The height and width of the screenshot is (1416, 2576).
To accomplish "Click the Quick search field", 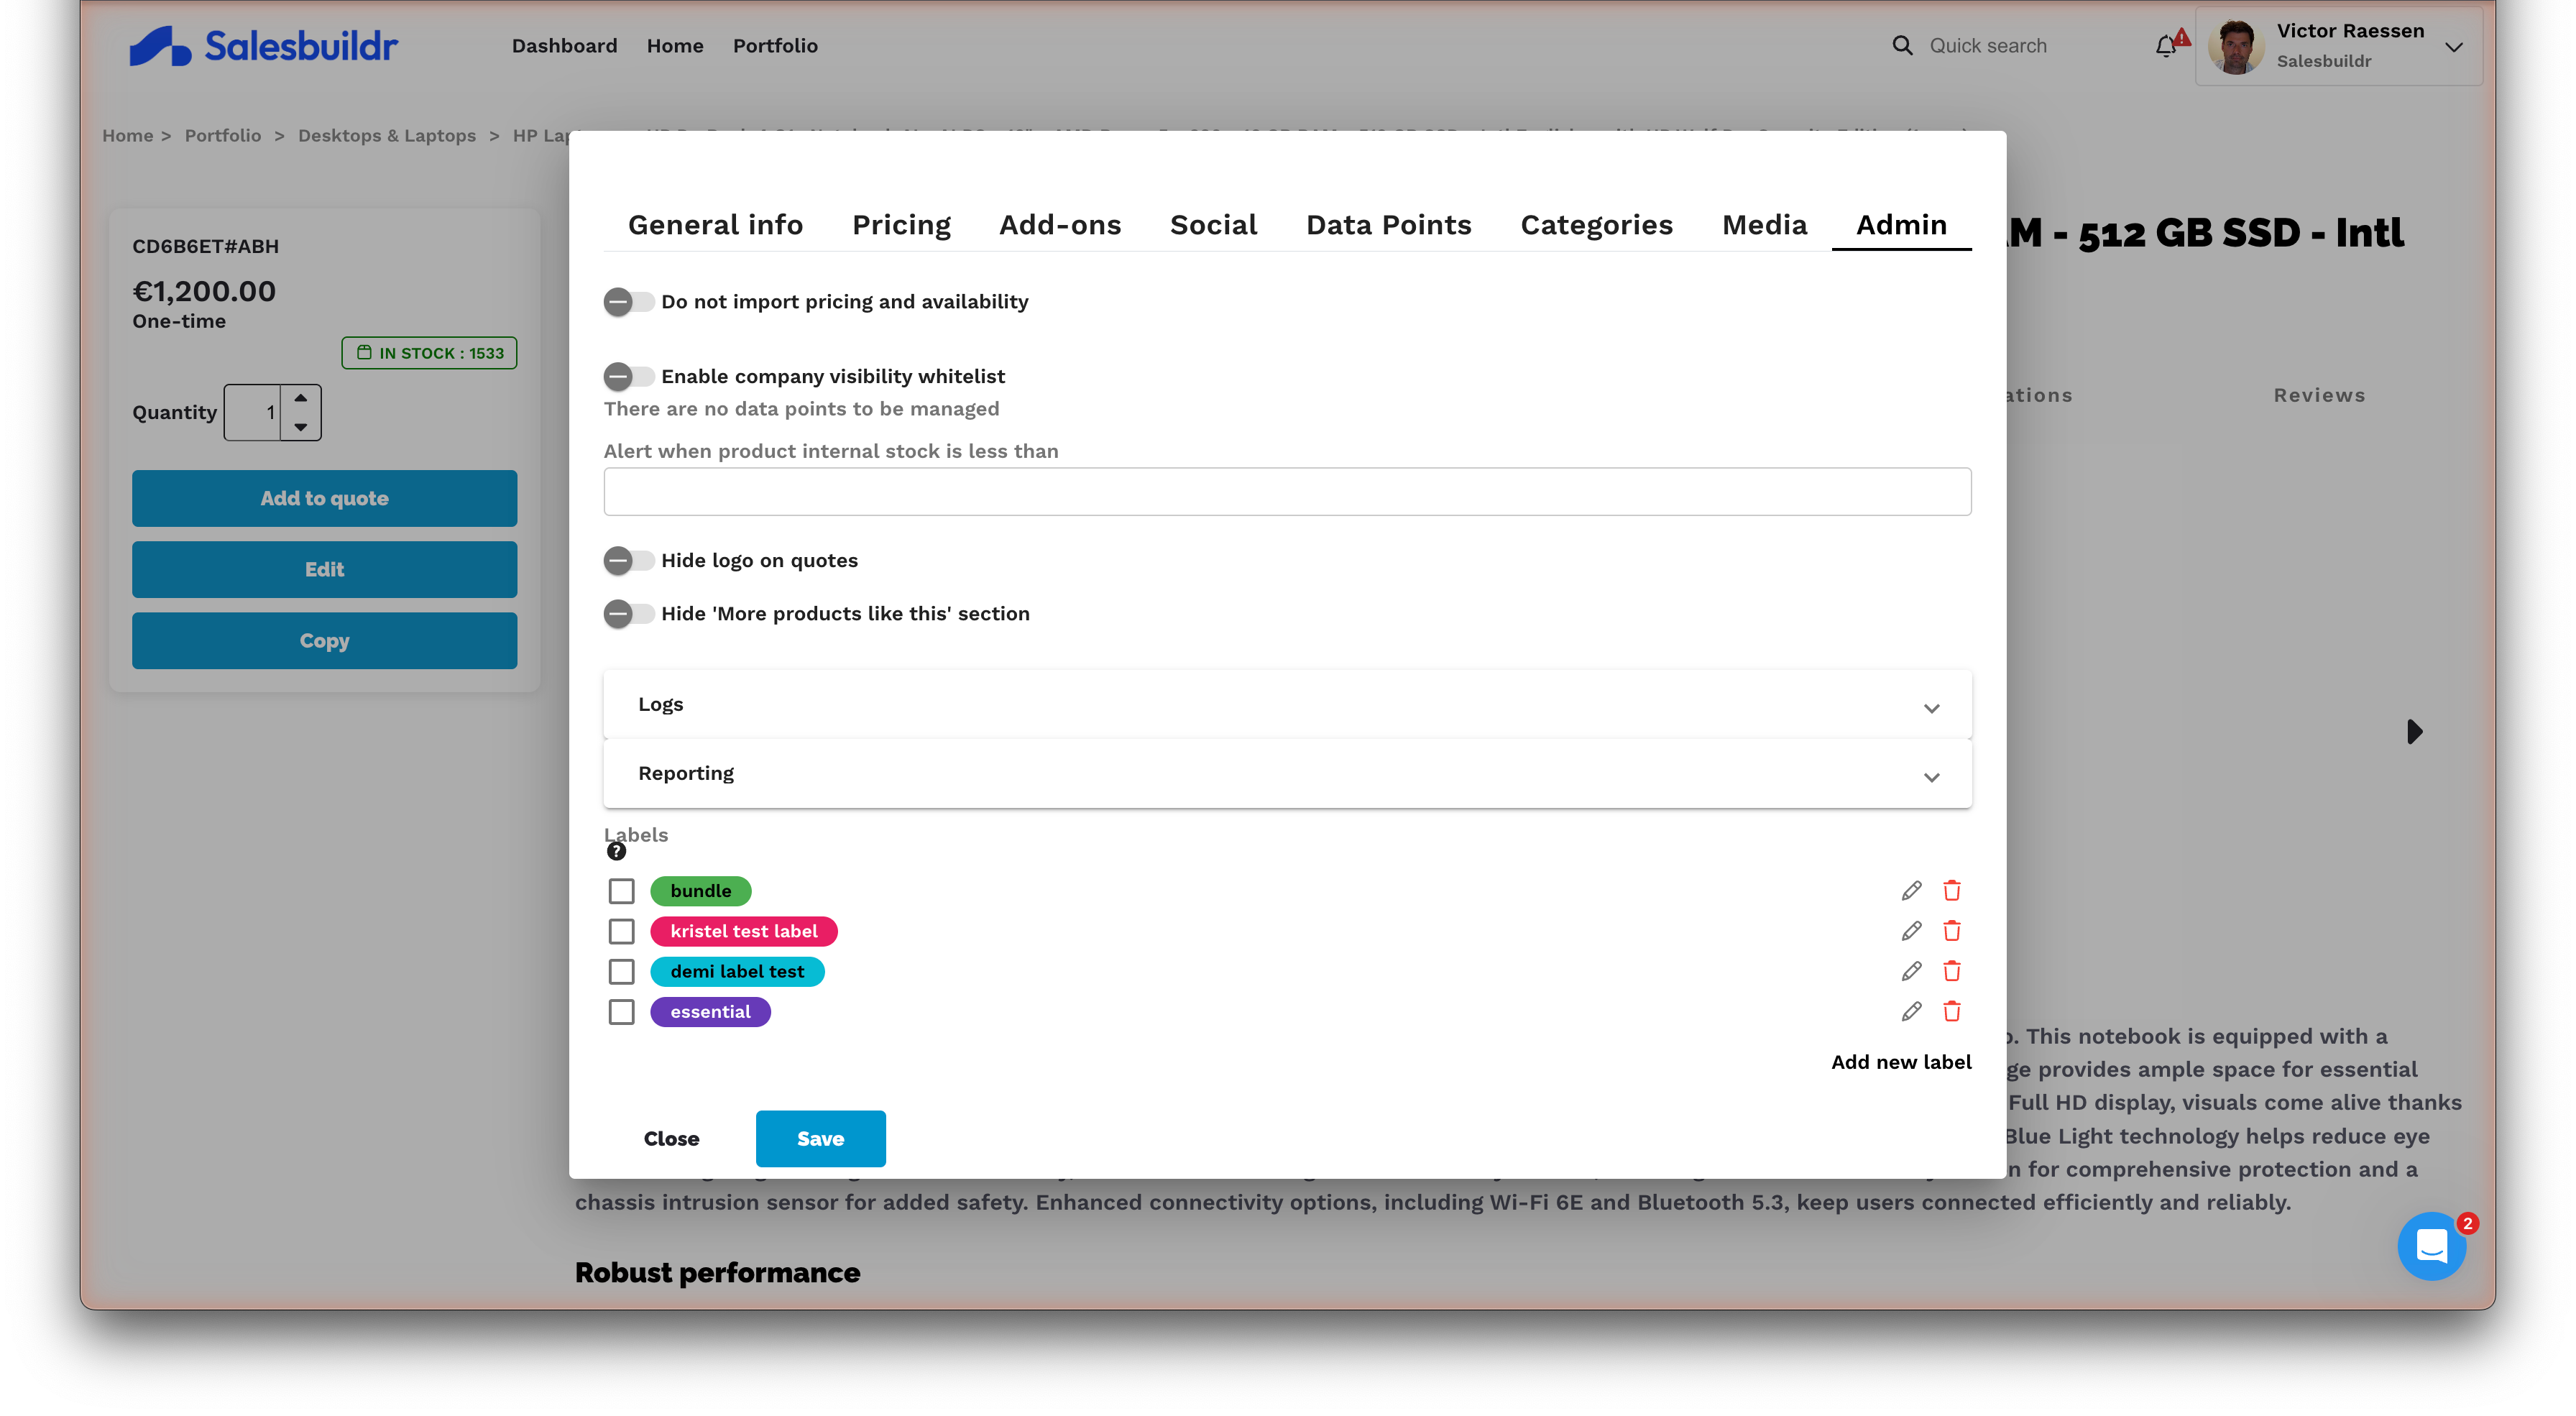I will coord(1987,46).
